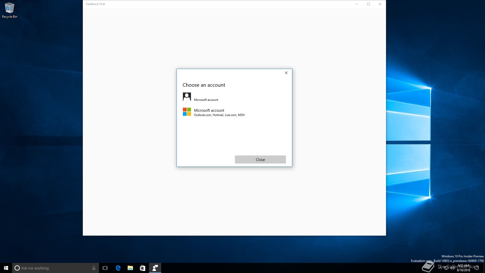Click the Close button in account dialog
The height and width of the screenshot is (273, 485).
tap(260, 160)
